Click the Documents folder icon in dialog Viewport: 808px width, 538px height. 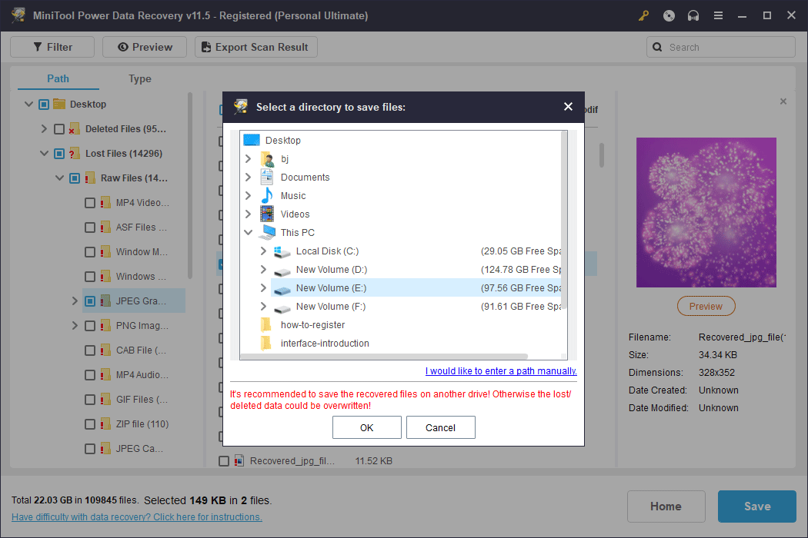click(x=267, y=177)
